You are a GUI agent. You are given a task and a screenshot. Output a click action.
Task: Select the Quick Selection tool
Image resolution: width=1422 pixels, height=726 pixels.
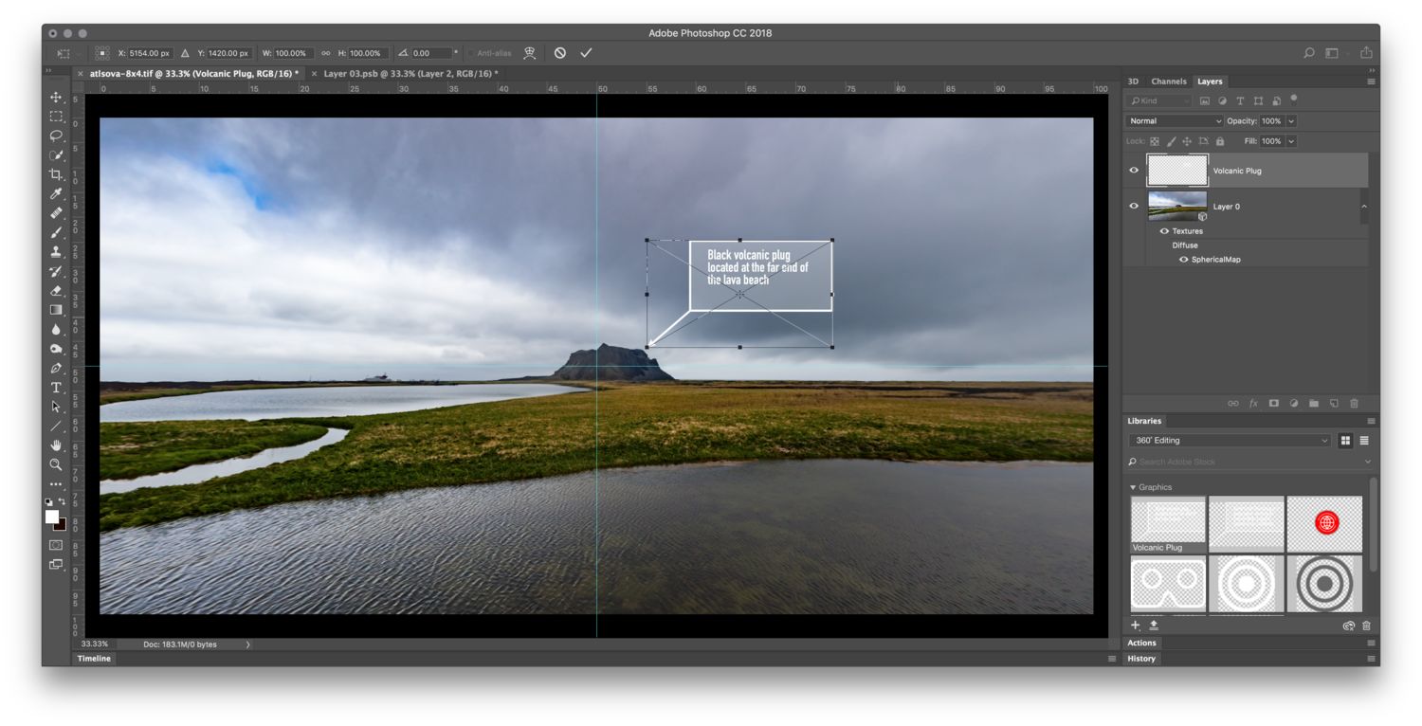pos(56,155)
